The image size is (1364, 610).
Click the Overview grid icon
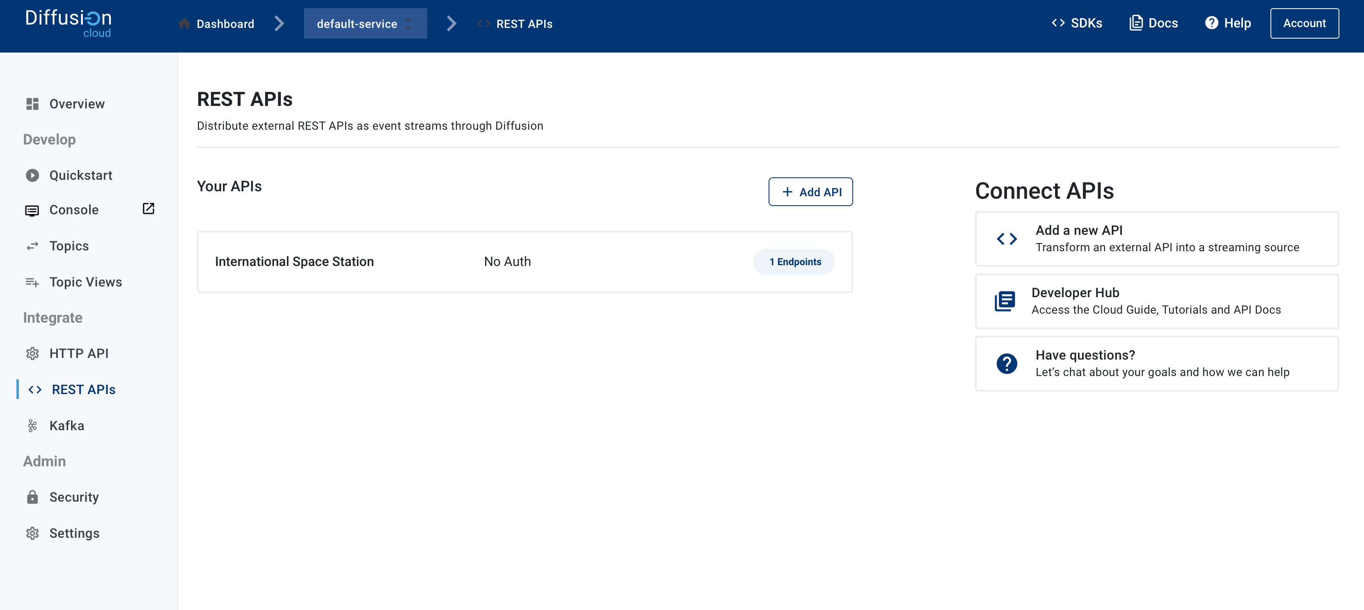[x=32, y=104]
